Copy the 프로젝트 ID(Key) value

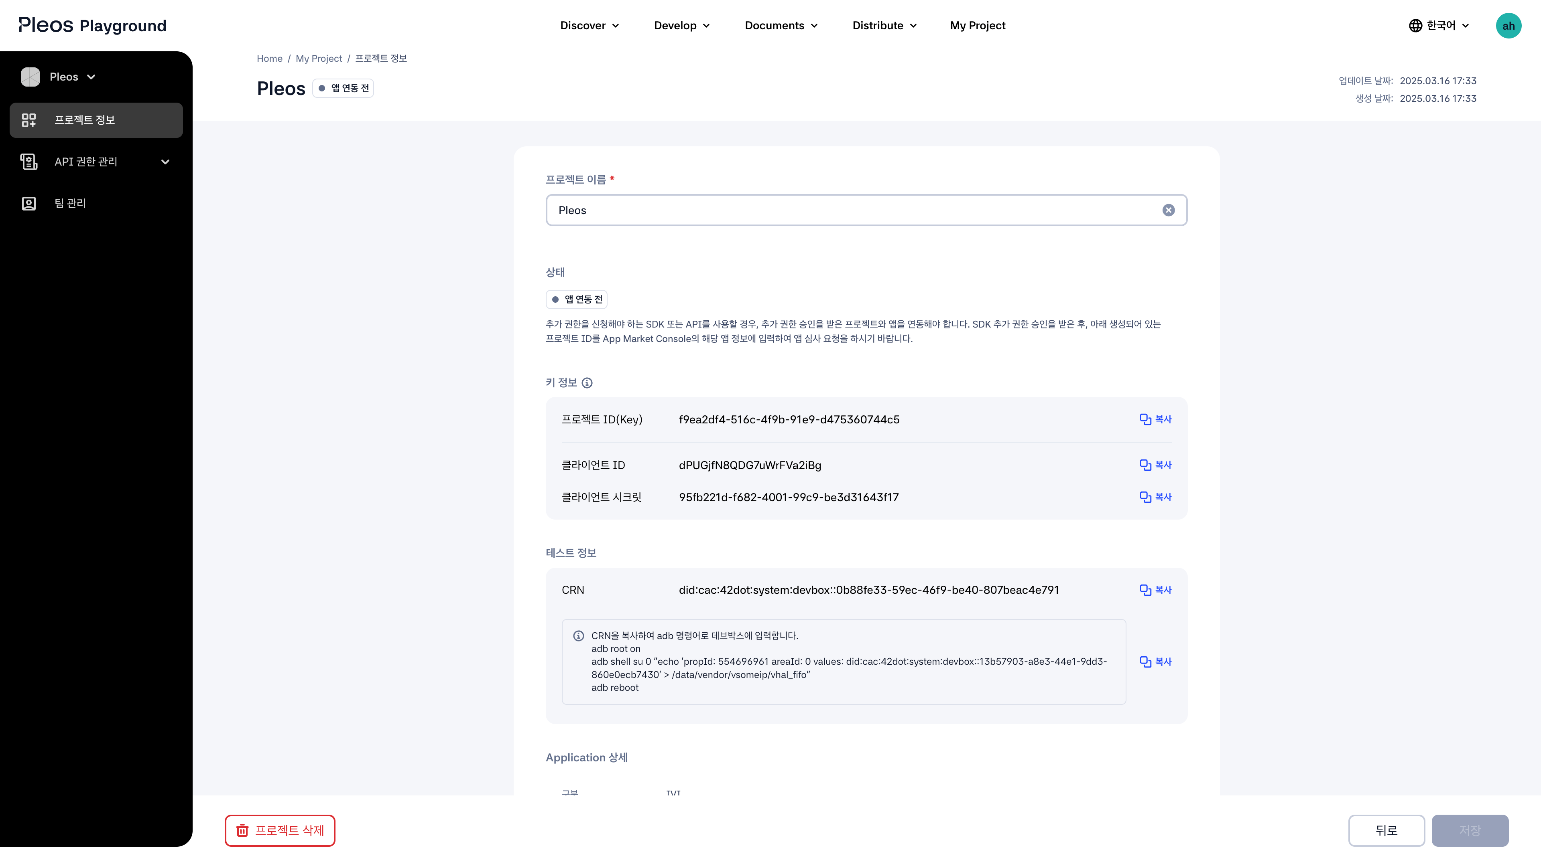pos(1155,419)
